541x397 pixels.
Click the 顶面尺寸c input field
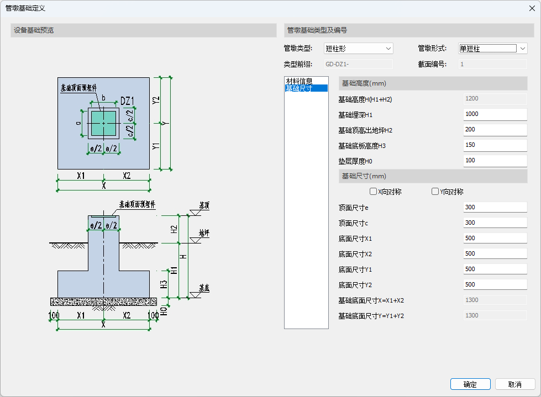495,223
